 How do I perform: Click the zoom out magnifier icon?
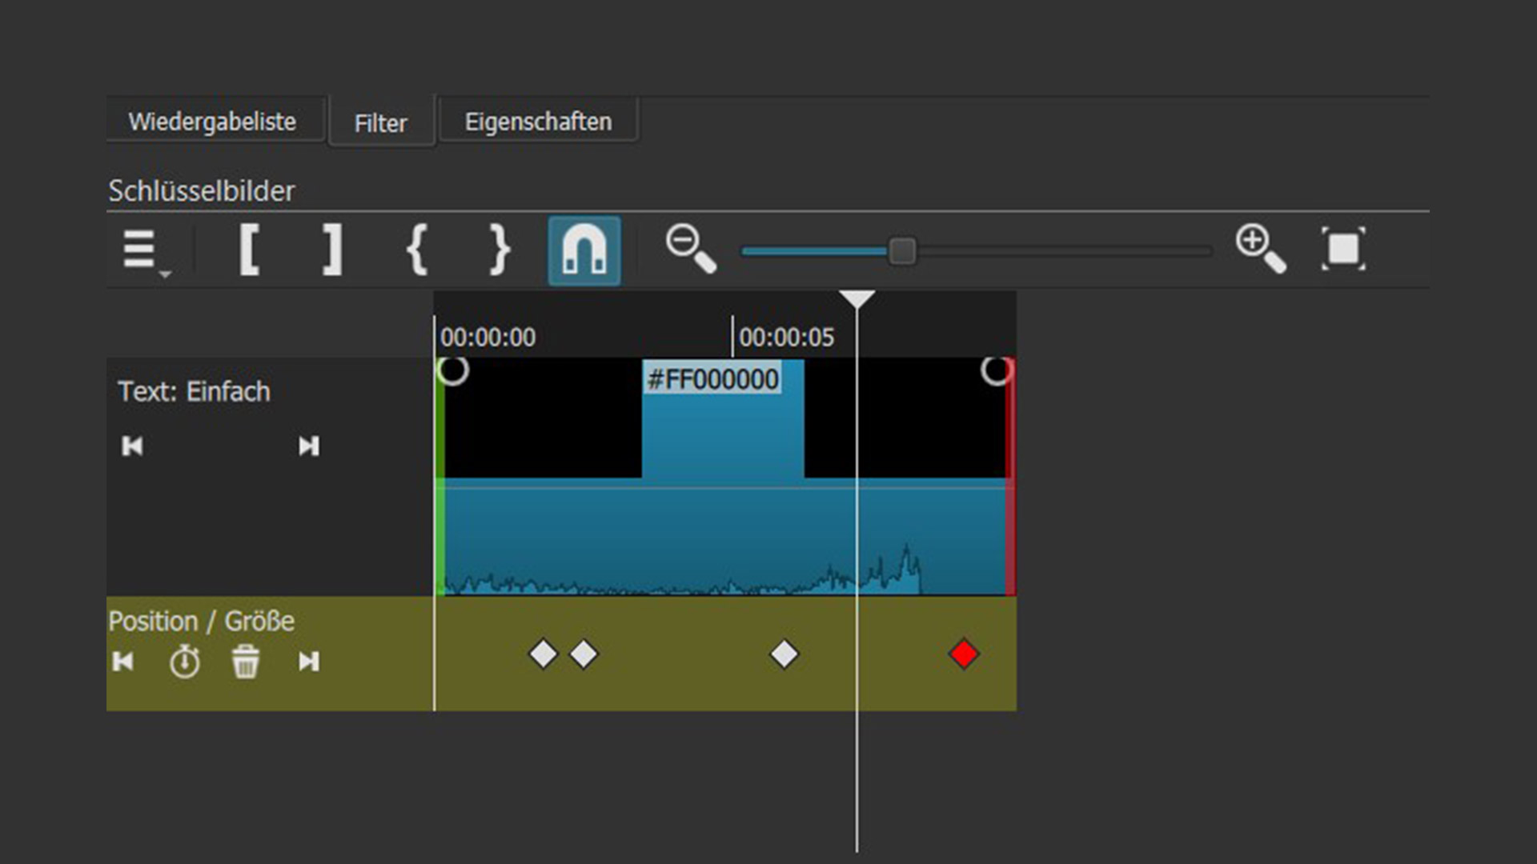click(x=691, y=249)
